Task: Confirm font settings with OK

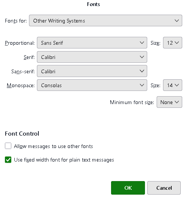Action: (x=128, y=188)
